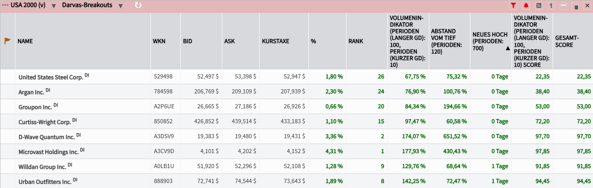Click DI badge next to Curtiss-Wright Corp.
Screen dimensions: 593x188
pos(74,120)
